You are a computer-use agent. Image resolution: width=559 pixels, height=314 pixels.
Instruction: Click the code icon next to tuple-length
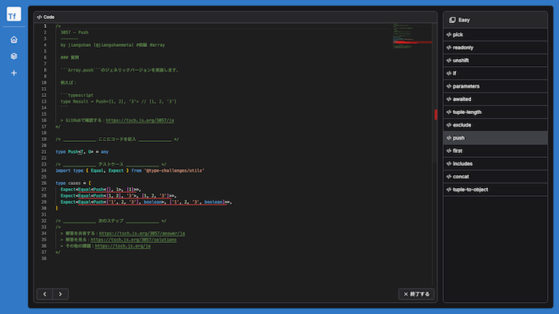[449, 112]
